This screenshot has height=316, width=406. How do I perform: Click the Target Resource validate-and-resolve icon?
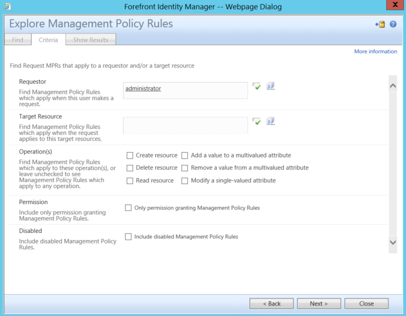point(256,121)
